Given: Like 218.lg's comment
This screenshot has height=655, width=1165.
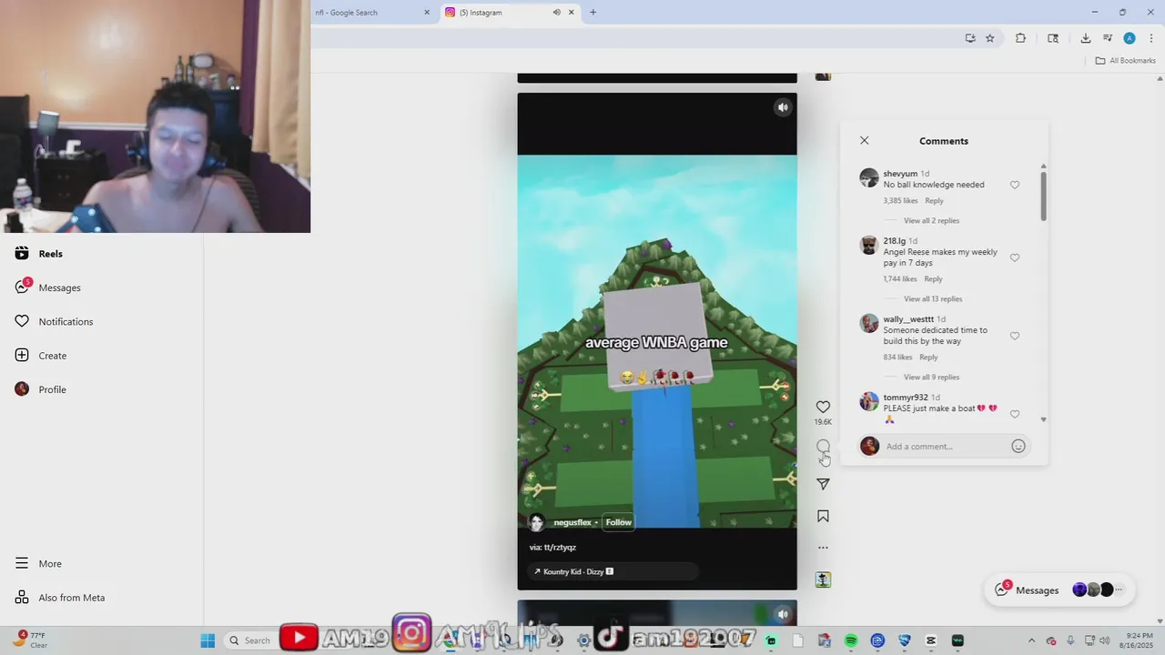Looking at the screenshot, I should (x=1015, y=257).
